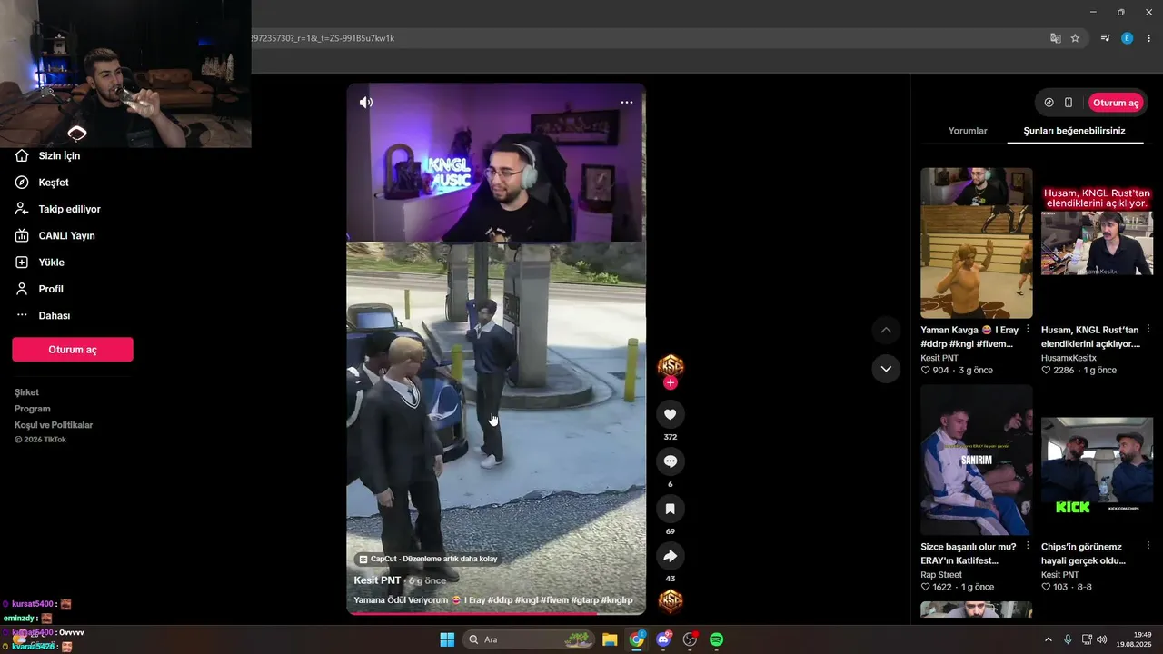The height and width of the screenshot is (654, 1163).
Task: Mute the TikTok video sound
Action: [x=365, y=103]
